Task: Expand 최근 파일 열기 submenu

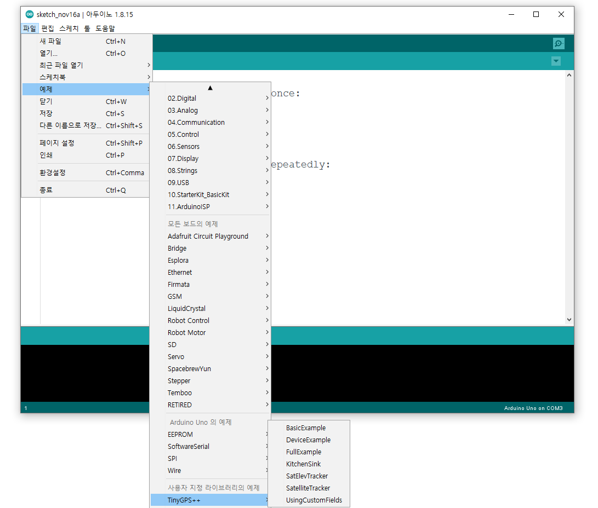Action: tap(87, 65)
